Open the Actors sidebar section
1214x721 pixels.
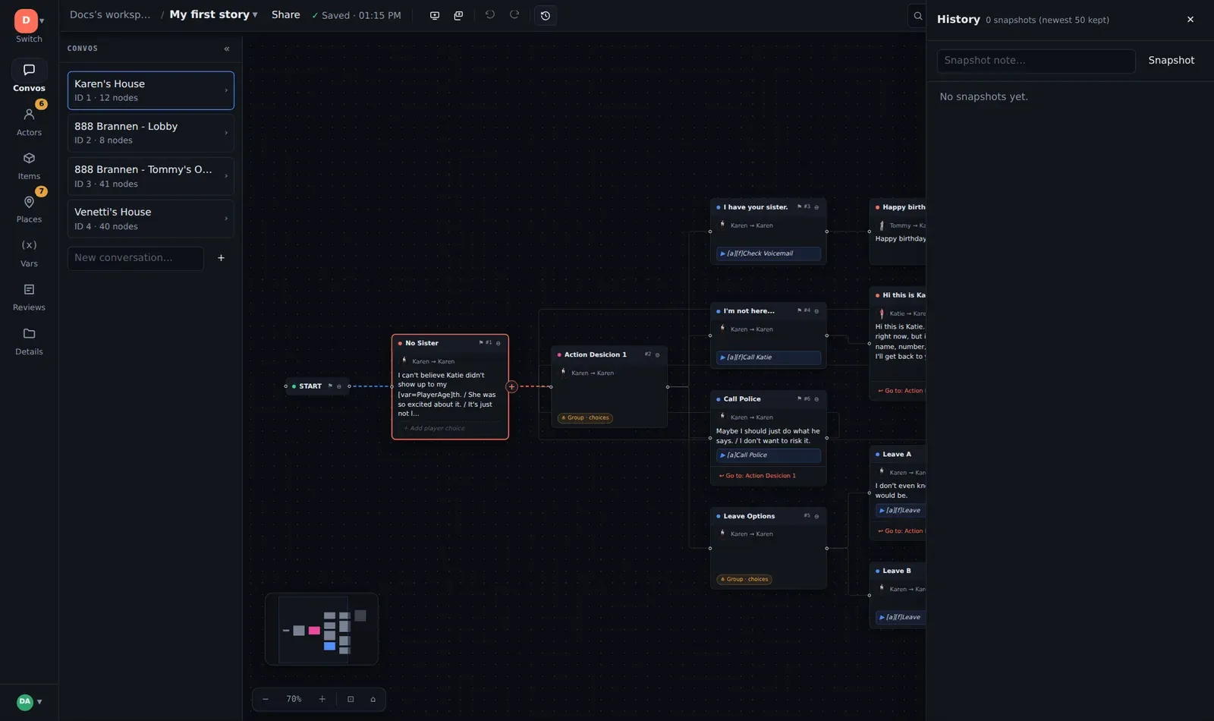pos(29,121)
